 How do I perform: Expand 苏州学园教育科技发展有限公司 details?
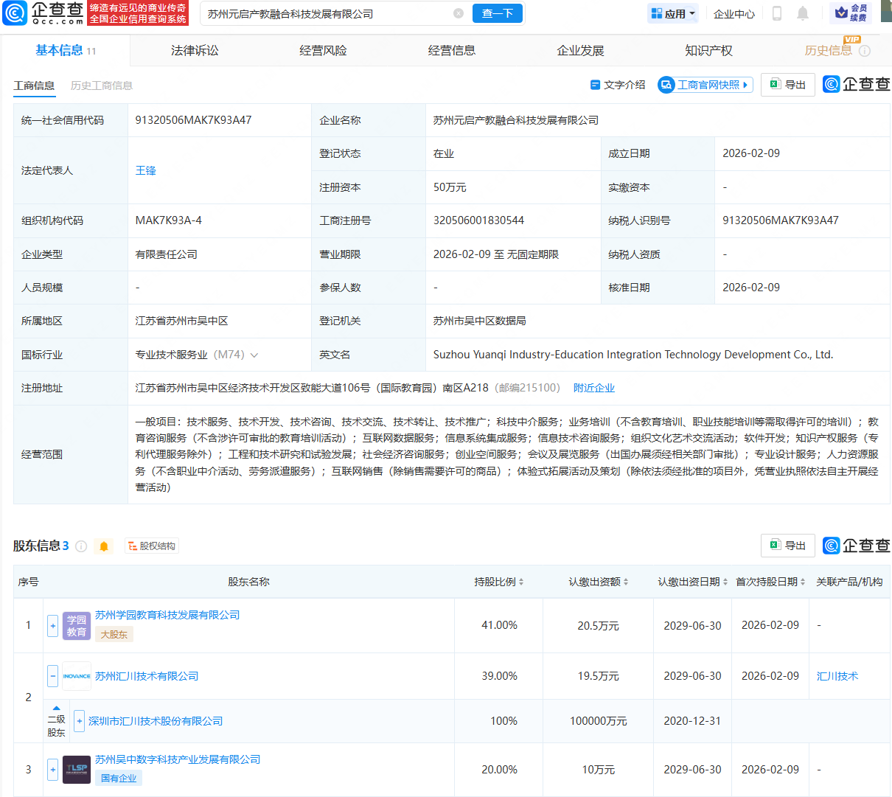pos(52,625)
